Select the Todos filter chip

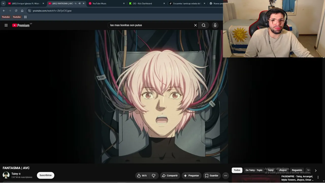coord(237,170)
